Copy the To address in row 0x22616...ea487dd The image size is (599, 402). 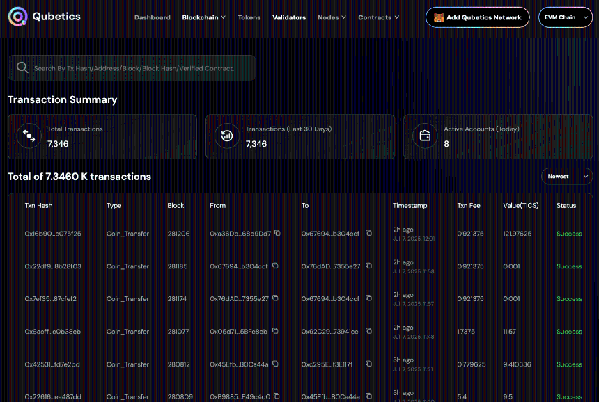(368, 396)
